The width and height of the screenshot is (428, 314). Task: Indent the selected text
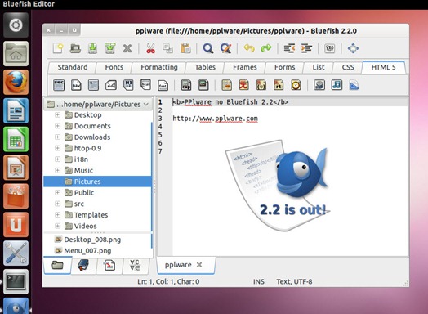click(306, 48)
